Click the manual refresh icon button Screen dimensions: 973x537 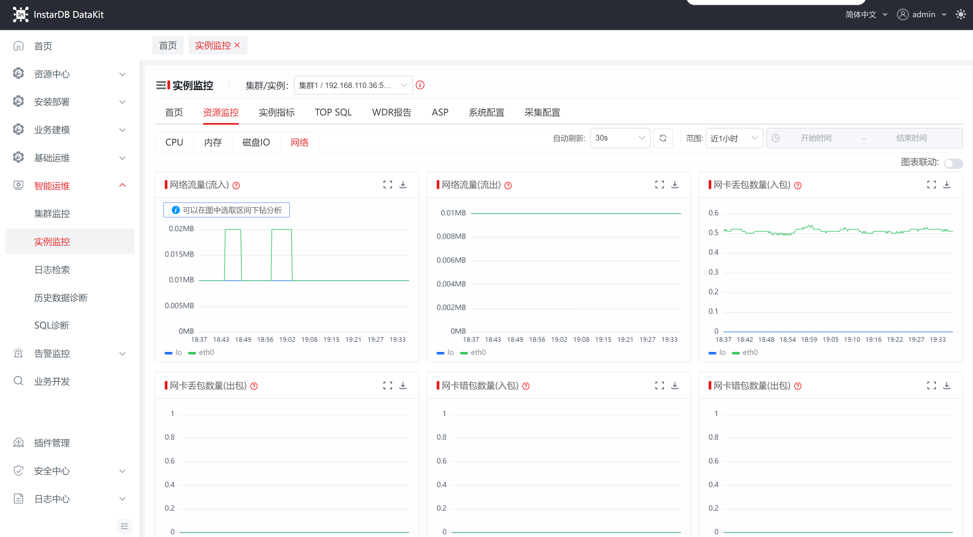pos(663,138)
